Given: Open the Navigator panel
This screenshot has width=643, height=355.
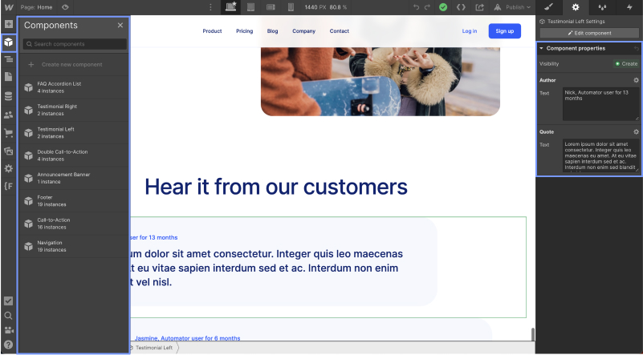Looking at the screenshot, I should tap(9, 59).
